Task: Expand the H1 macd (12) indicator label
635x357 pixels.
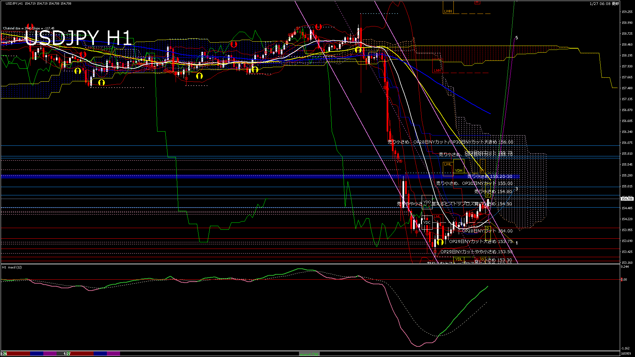Action: [12, 267]
